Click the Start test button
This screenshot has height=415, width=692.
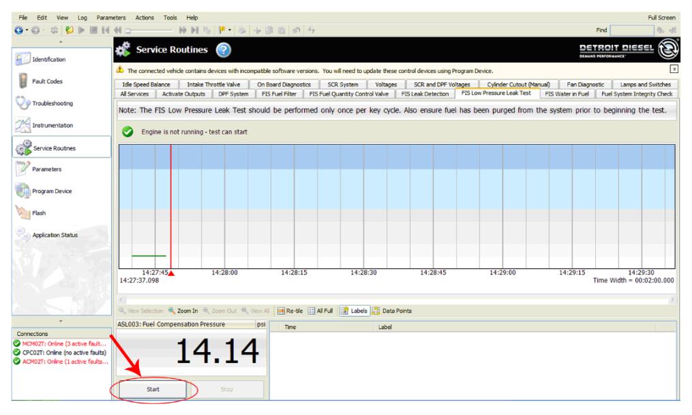pos(153,389)
